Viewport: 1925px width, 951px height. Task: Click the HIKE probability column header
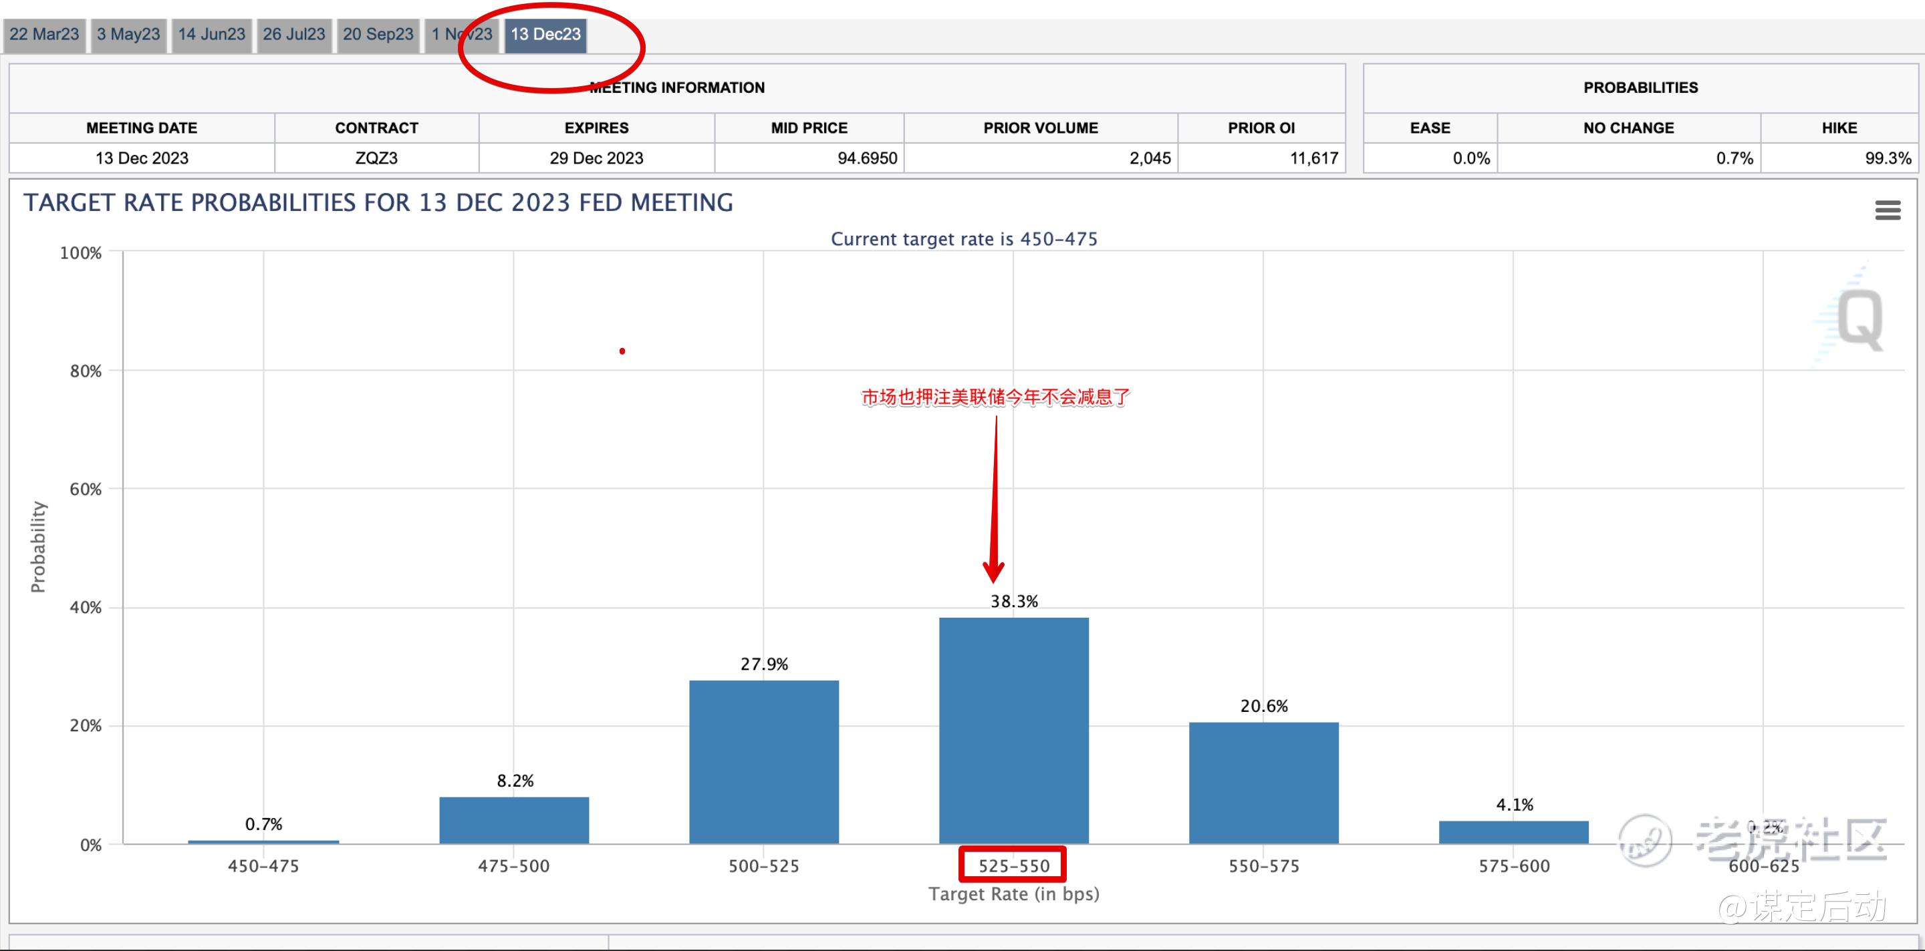coord(1838,128)
